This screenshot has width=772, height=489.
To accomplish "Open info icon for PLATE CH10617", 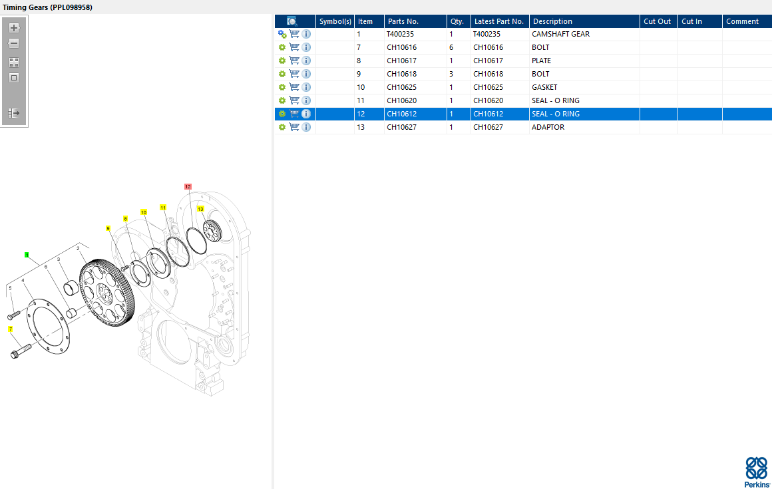I will coord(306,61).
